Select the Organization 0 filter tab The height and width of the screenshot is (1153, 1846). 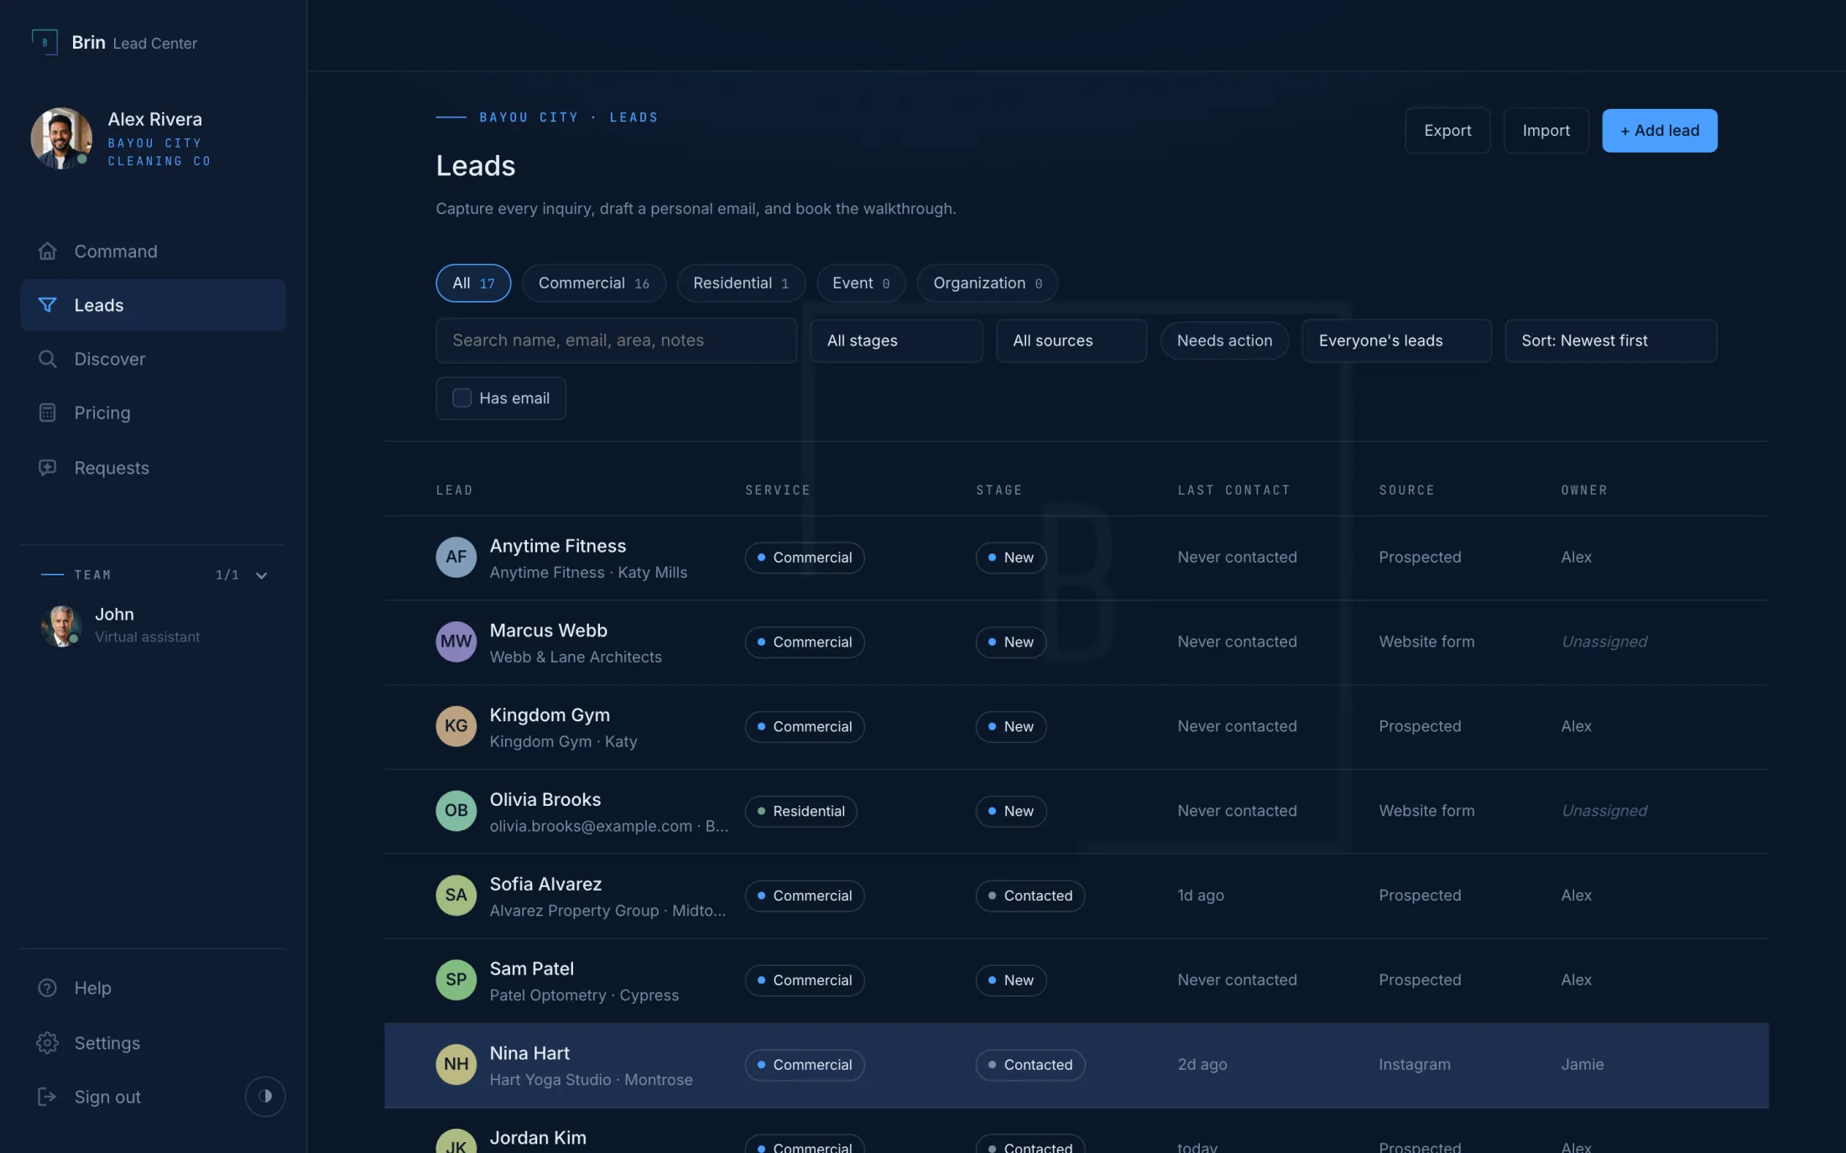[x=987, y=283]
